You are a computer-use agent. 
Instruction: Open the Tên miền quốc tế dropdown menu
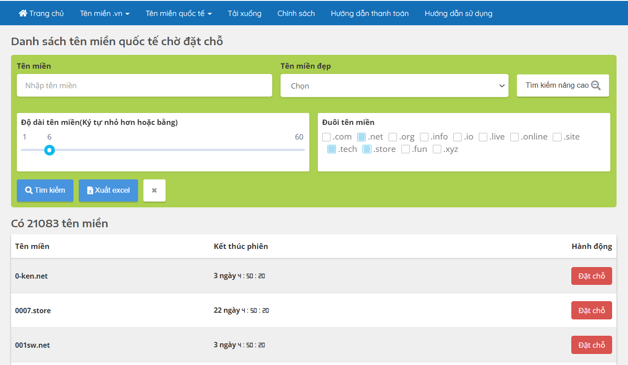click(179, 13)
